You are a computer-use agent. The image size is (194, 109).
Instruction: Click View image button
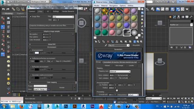tap(119, 65)
